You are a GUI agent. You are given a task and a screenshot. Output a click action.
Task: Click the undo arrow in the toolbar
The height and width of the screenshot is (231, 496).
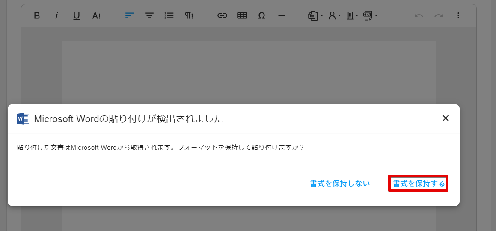(x=419, y=15)
